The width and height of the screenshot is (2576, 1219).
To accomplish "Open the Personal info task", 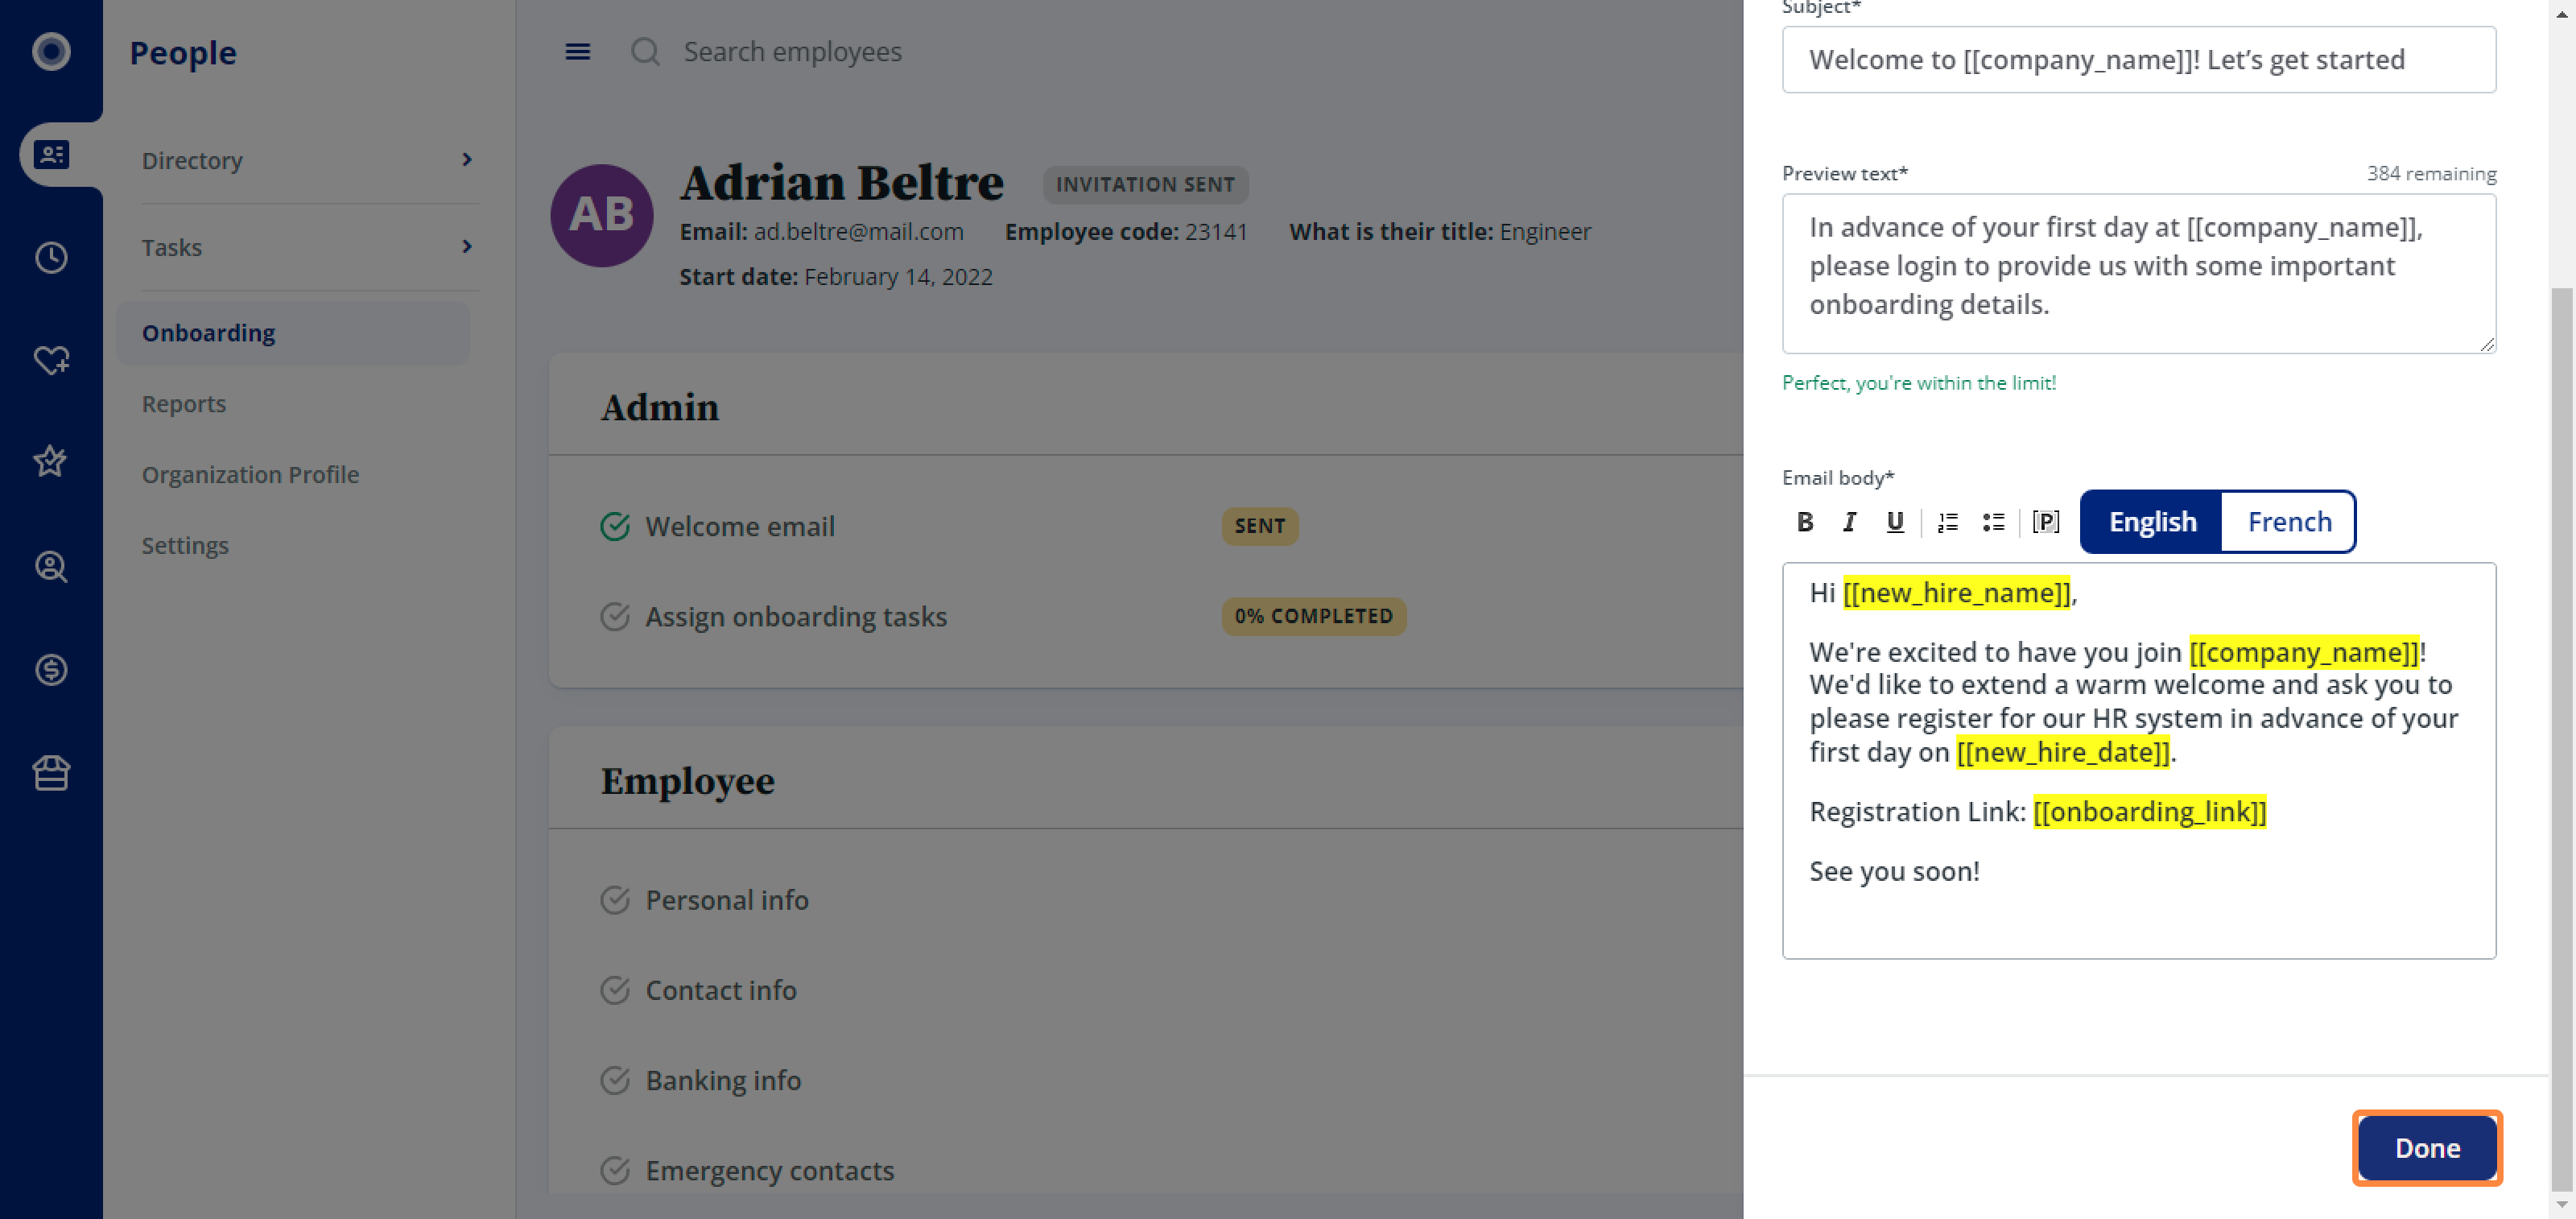I will click(727, 900).
